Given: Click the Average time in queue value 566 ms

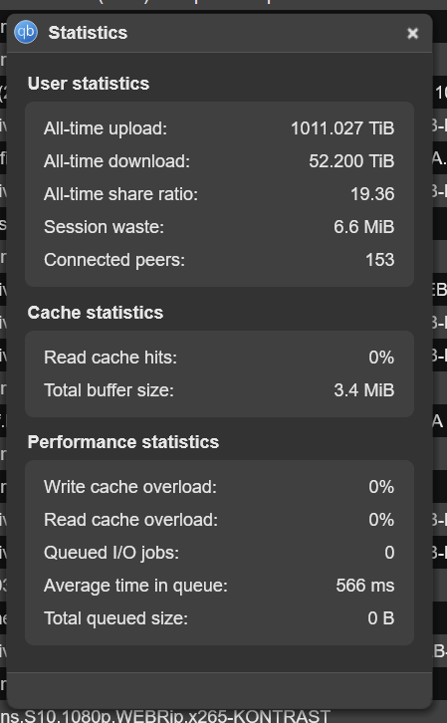Looking at the screenshot, I should coord(365,586).
